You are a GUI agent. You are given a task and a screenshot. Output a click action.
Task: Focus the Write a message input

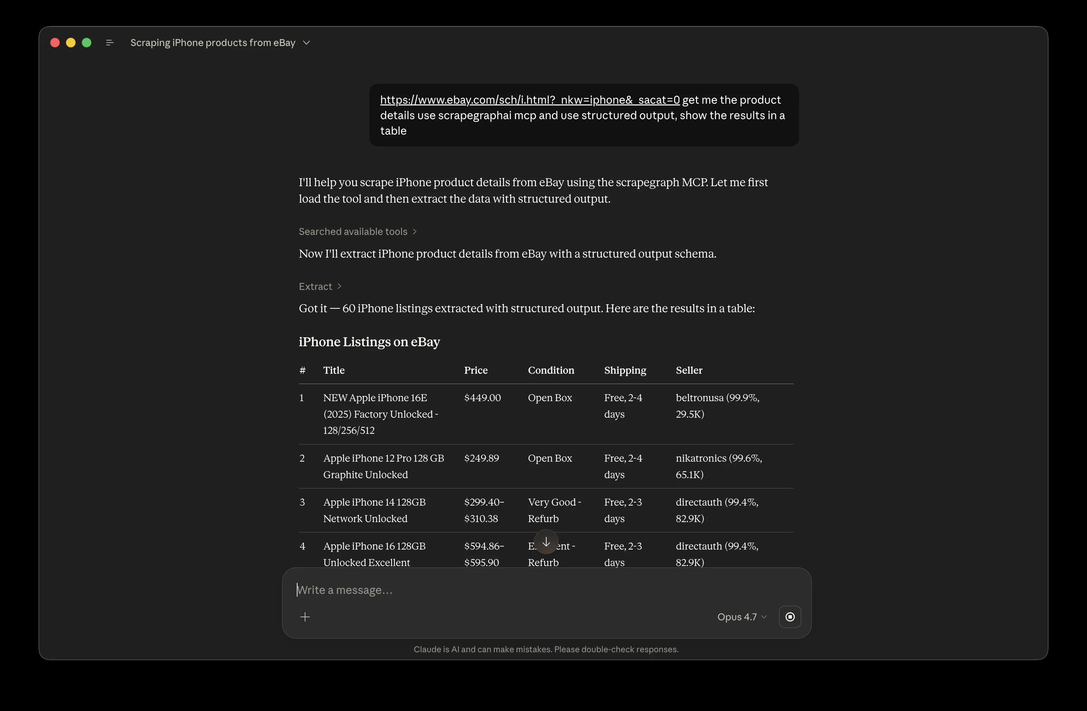546,590
